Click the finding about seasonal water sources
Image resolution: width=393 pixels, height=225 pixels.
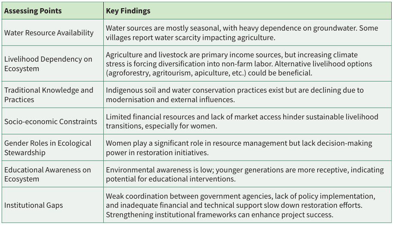click(x=241, y=33)
